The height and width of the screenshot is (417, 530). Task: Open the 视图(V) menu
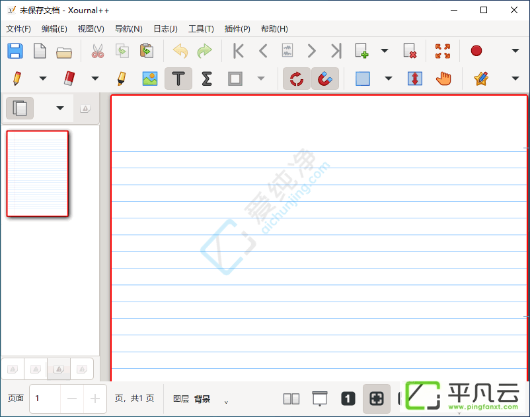91,29
